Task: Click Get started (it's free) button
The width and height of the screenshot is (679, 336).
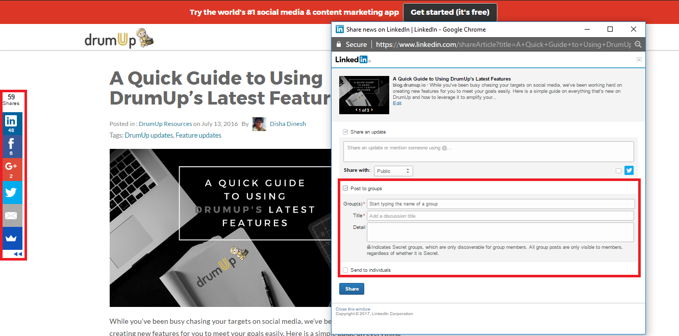Action: point(450,12)
